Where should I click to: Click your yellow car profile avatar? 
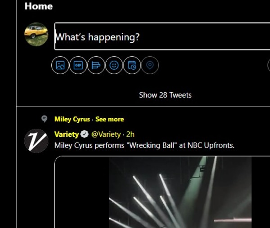click(36, 34)
